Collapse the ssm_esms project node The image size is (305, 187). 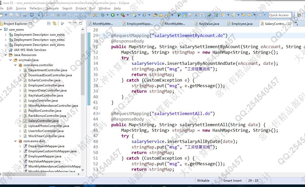(x=2, y=30)
